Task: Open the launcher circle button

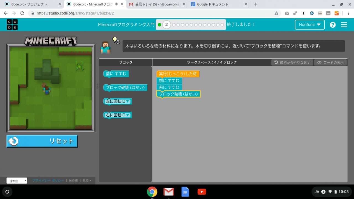Action: pyautogui.click(x=7, y=192)
